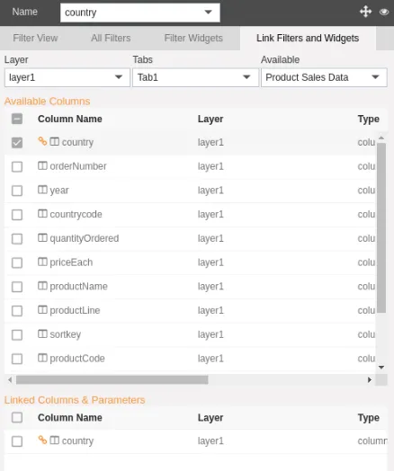Open the All Filters tab
The height and width of the screenshot is (471, 394).
(111, 38)
